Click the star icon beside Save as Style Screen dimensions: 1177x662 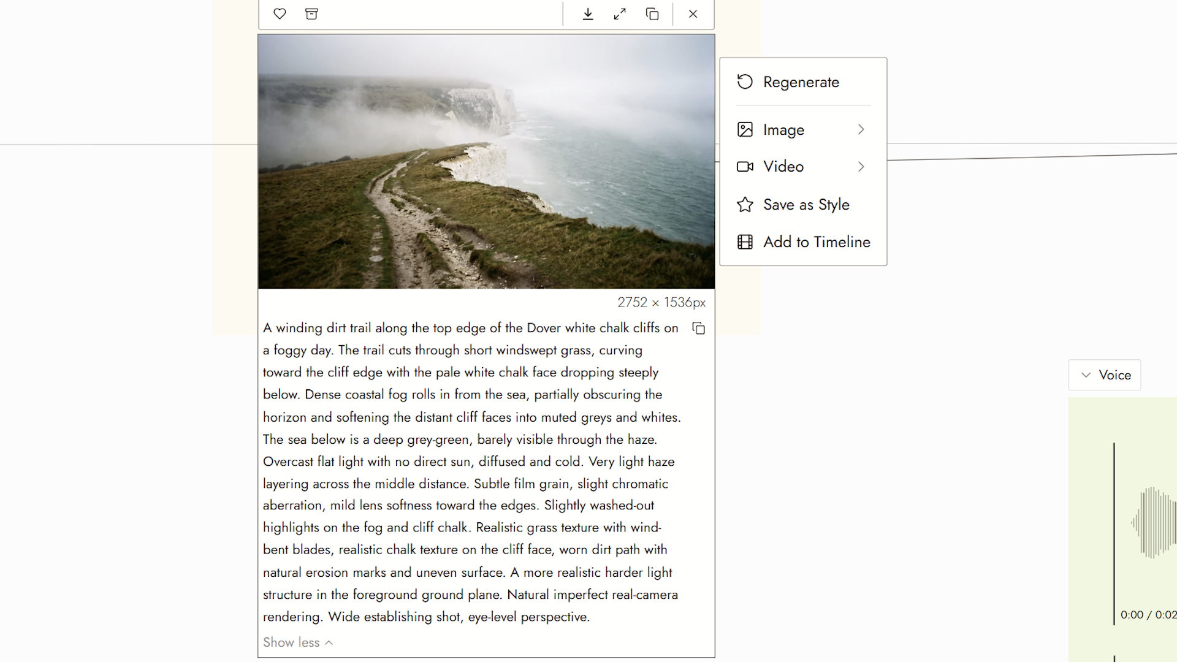[x=745, y=205]
